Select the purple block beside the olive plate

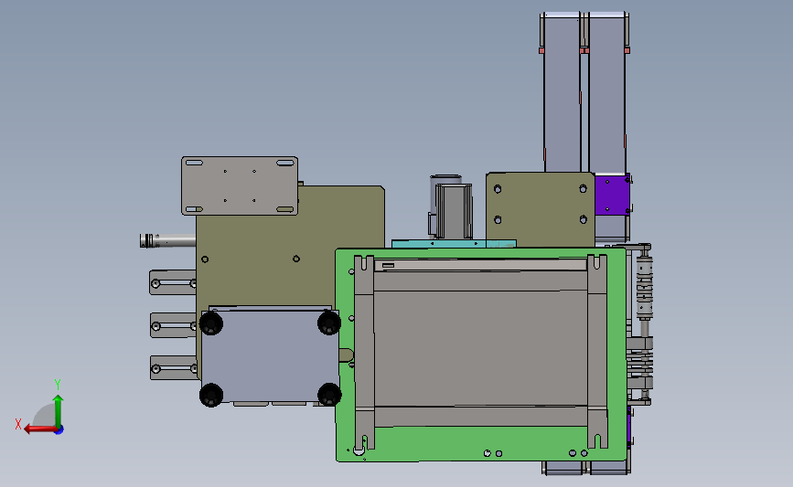pyautogui.click(x=612, y=195)
